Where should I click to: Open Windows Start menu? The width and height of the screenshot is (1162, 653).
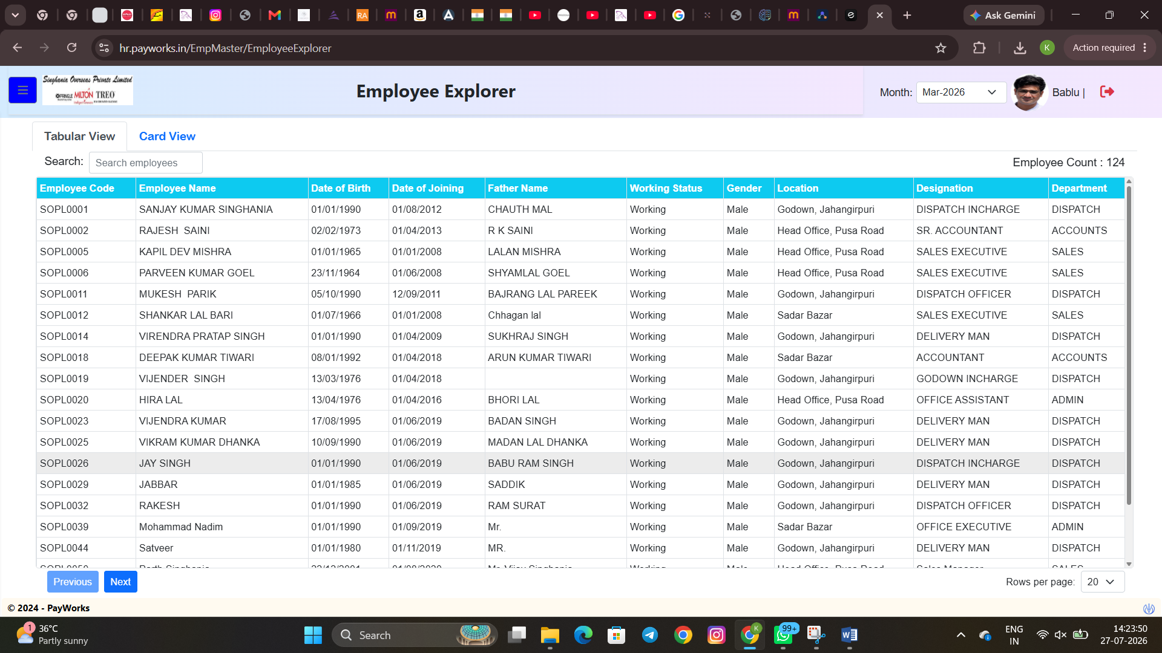point(313,635)
